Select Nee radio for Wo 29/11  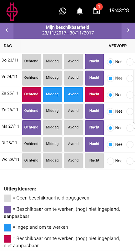pyautogui.click(x=110, y=161)
